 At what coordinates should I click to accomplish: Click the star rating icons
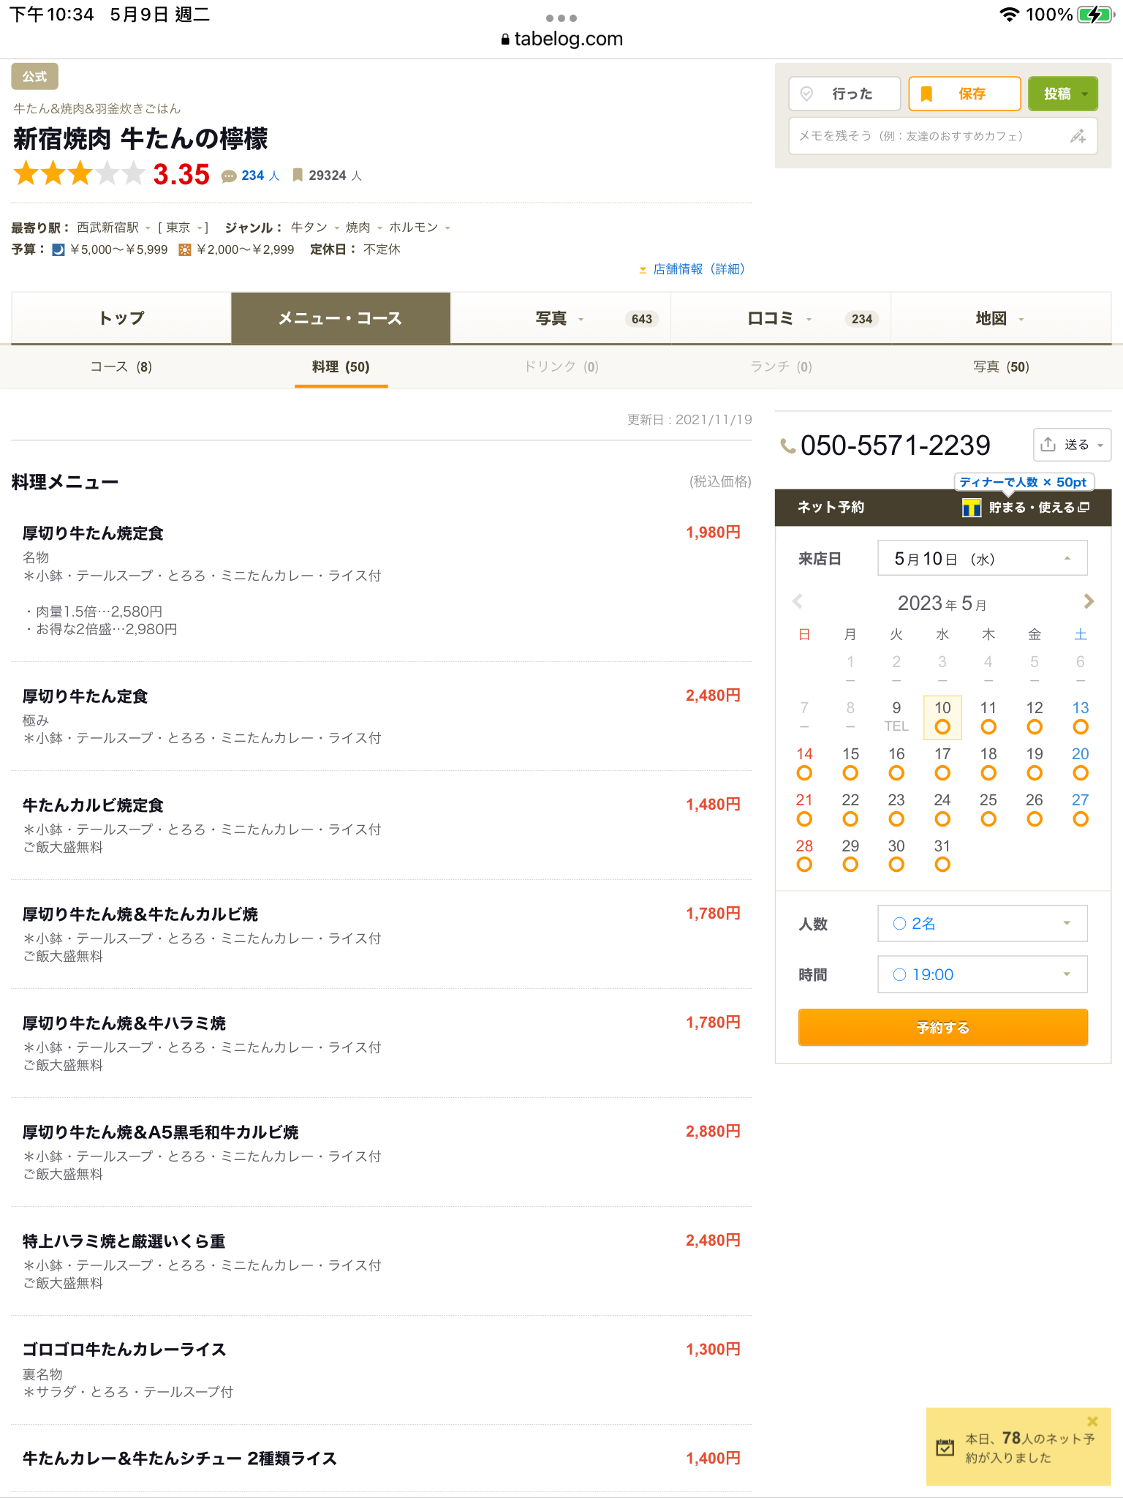point(79,174)
